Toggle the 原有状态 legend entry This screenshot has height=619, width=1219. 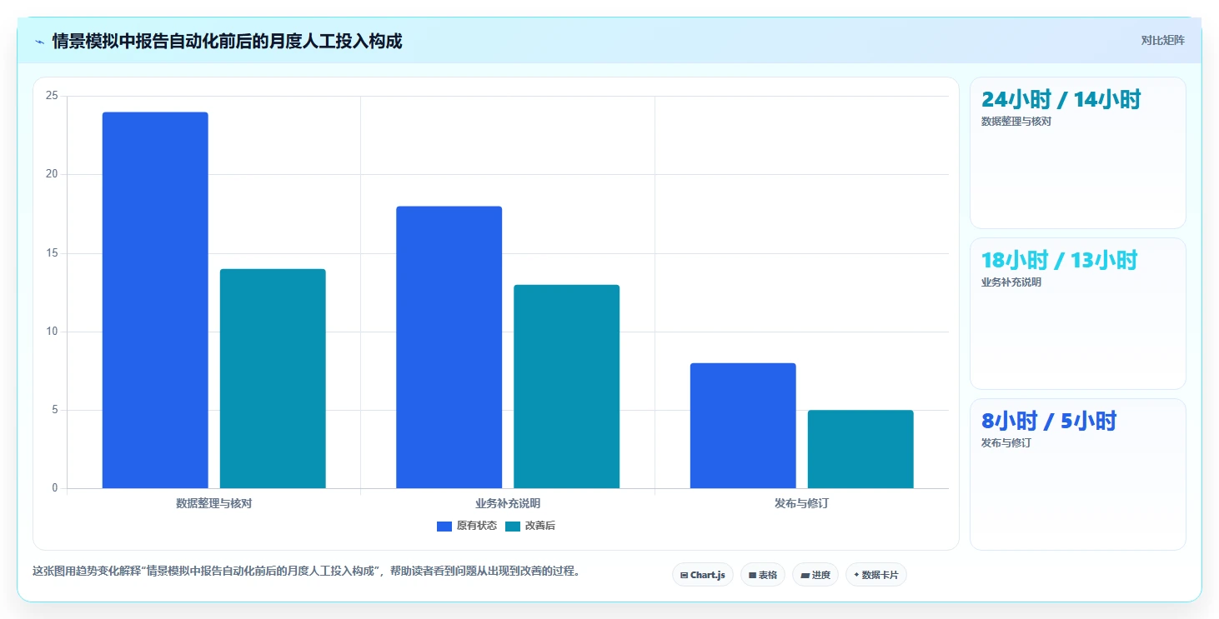pyautogui.click(x=467, y=526)
